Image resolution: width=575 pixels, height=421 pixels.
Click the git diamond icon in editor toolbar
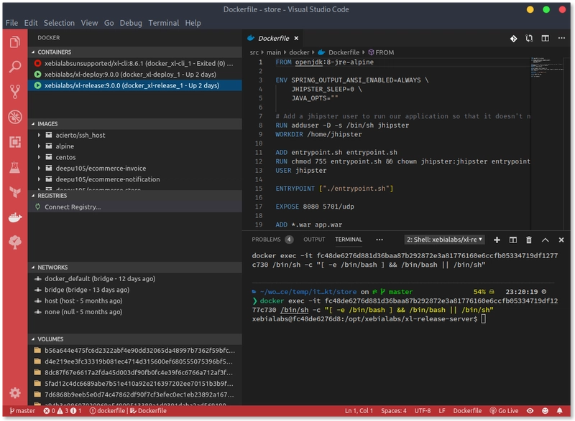513,39
